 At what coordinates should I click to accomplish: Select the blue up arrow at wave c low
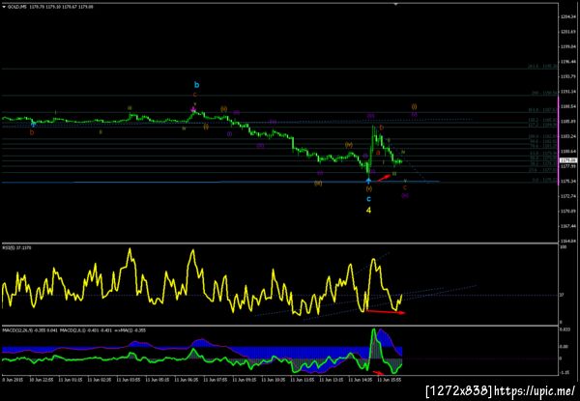click(368, 181)
